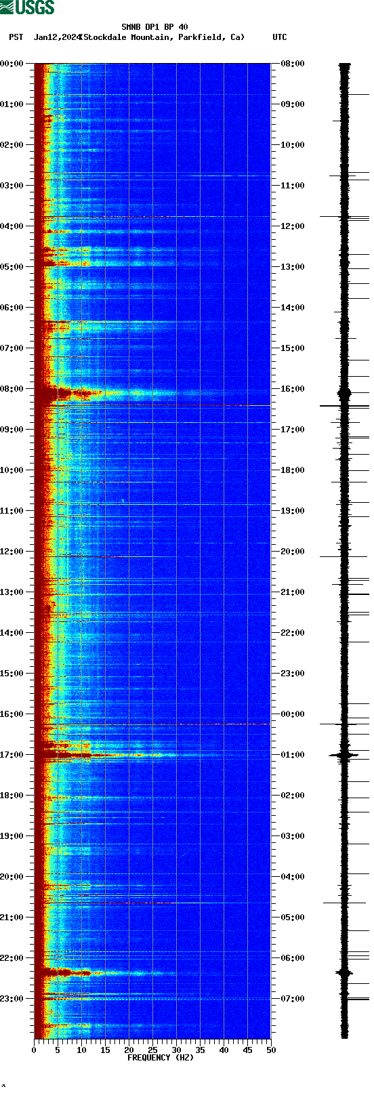Click the seismogram burst near 01:00 UTC

[x=344, y=754]
